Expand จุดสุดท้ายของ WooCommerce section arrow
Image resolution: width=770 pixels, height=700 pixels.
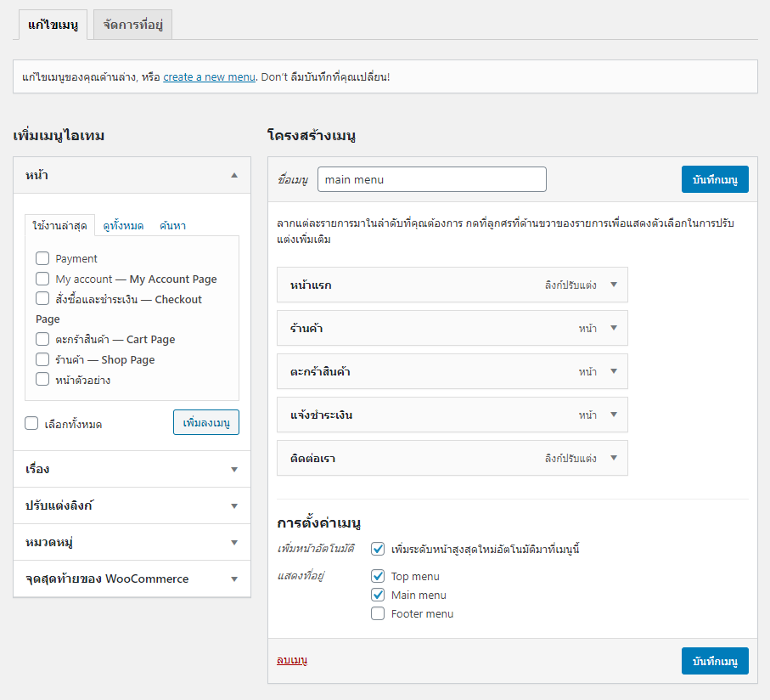pyautogui.click(x=234, y=579)
